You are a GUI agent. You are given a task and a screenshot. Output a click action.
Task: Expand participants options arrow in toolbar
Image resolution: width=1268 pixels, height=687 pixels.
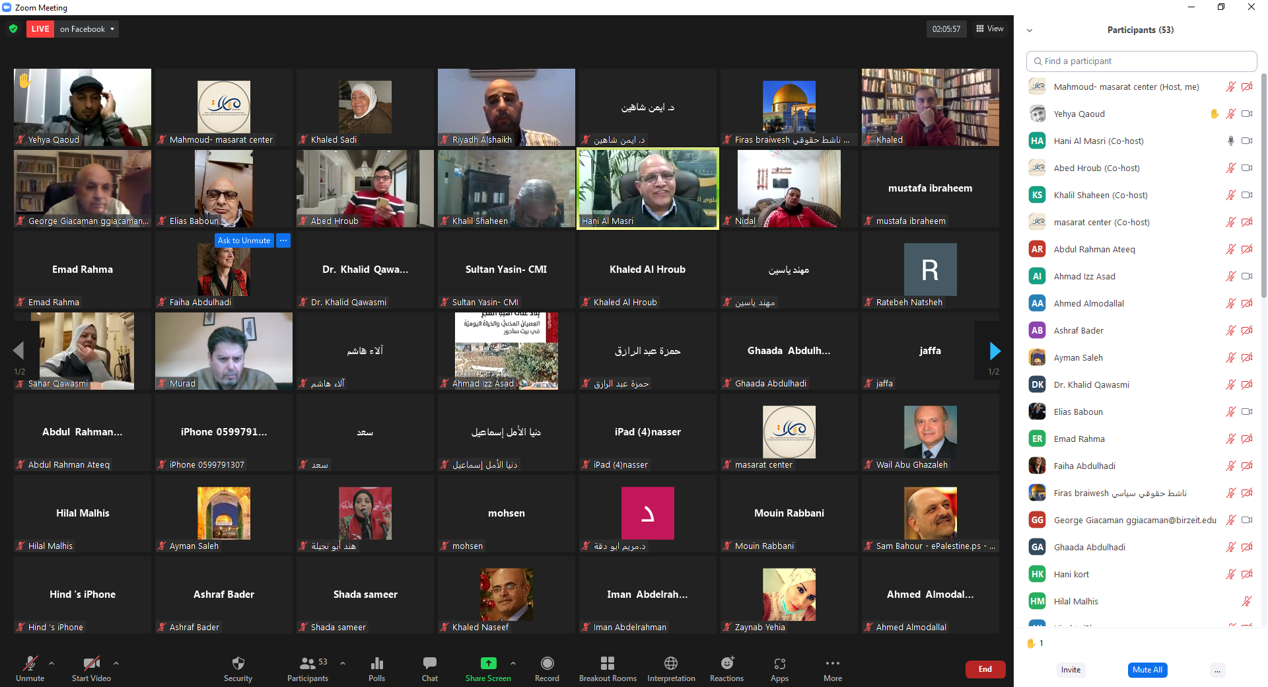coord(343,663)
